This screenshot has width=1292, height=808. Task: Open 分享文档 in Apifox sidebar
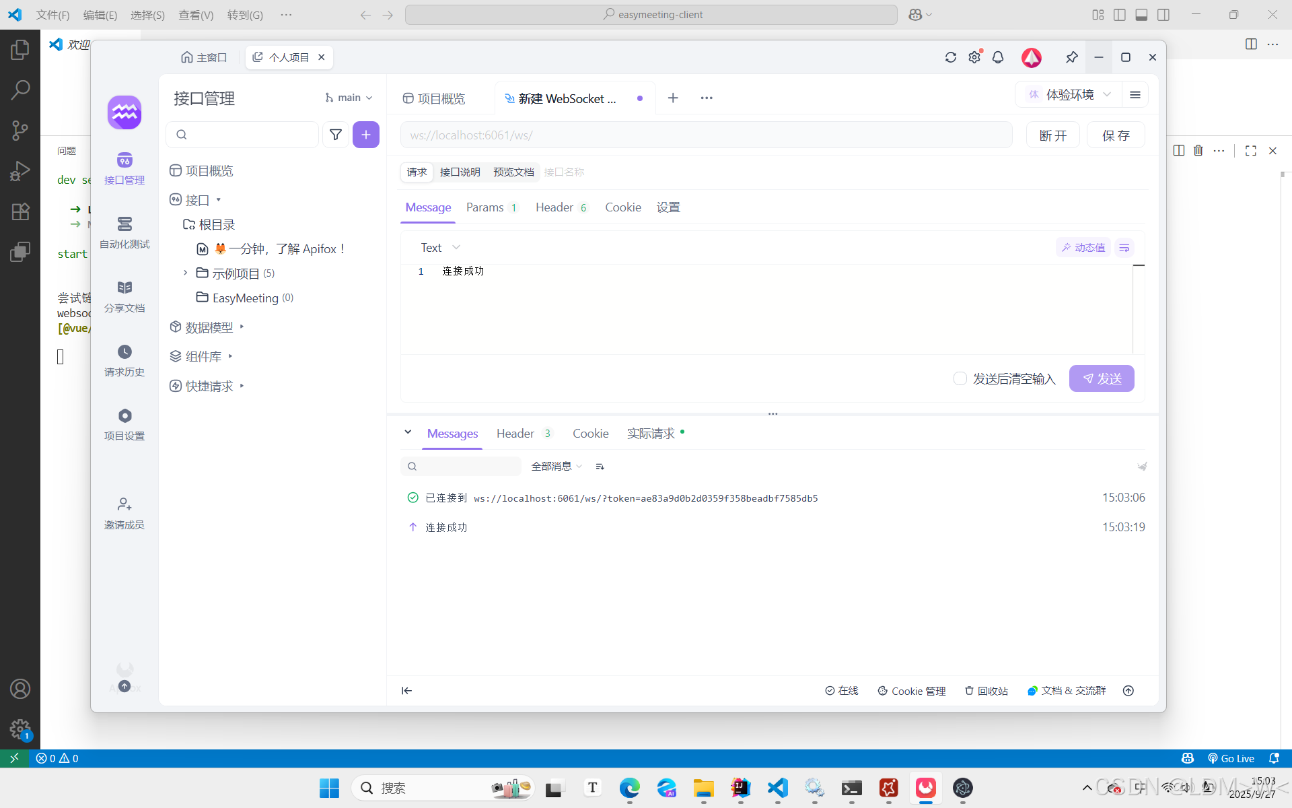[124, 296]
